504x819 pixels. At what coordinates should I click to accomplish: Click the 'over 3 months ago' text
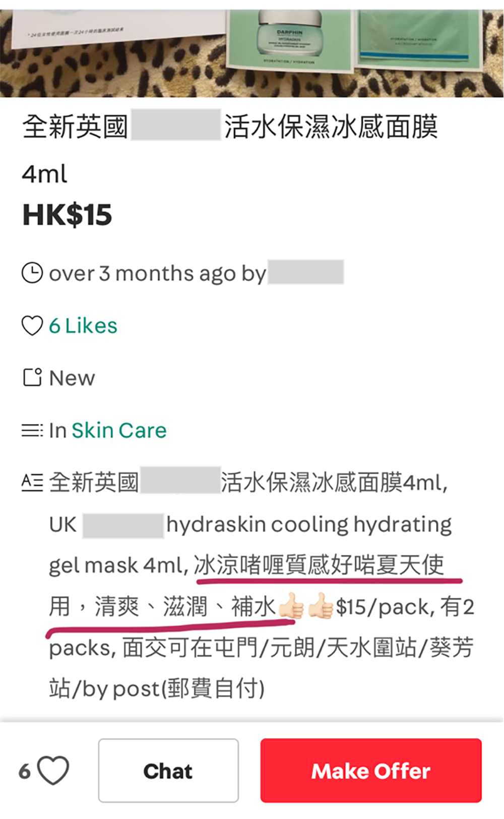tap(143, 273)
